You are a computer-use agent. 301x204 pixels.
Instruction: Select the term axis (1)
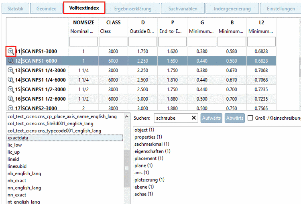[142, 173]
